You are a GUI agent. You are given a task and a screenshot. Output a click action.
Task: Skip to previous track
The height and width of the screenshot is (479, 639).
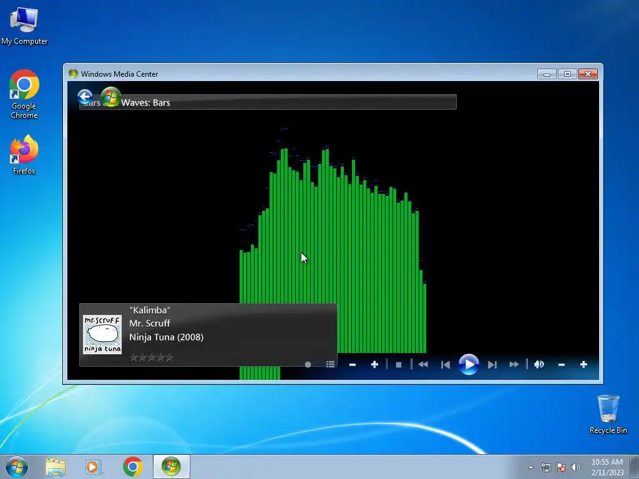446,364
